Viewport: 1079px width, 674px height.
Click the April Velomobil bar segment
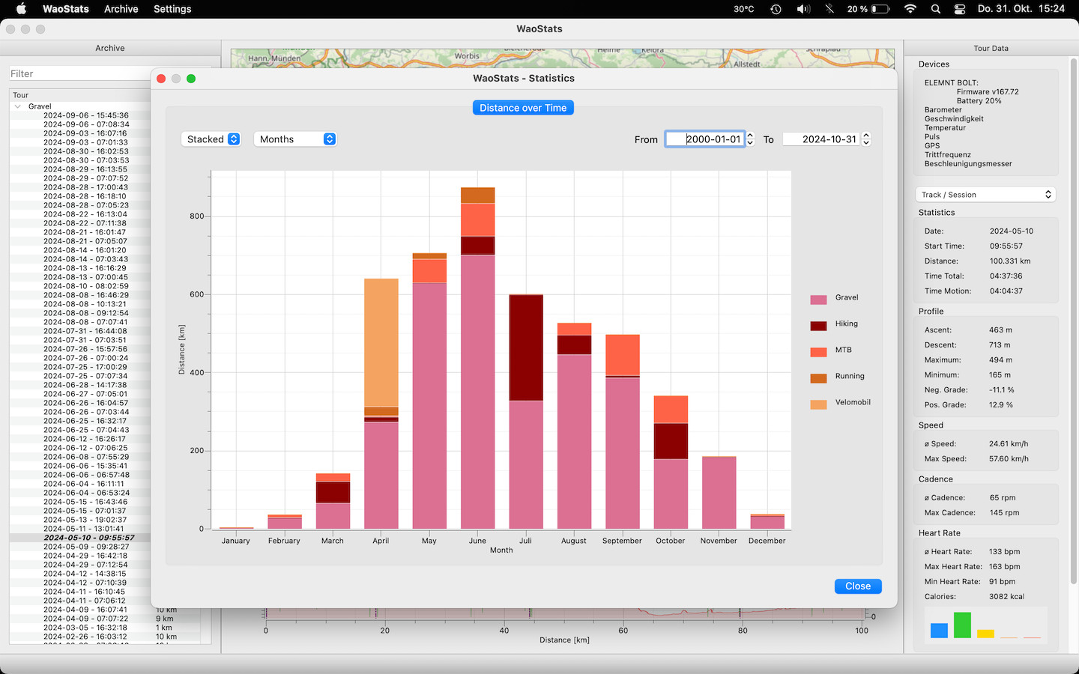click(x=381, y=343)
